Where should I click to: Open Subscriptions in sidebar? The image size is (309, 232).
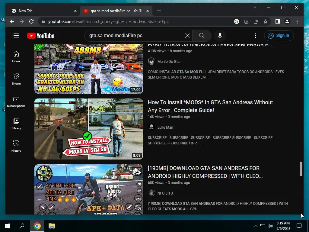point(16,101)
